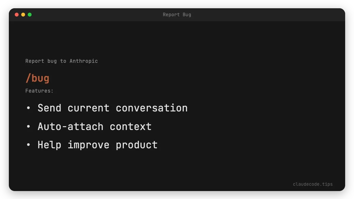Click the word "product" in third bullet

[x=137, y=145]
